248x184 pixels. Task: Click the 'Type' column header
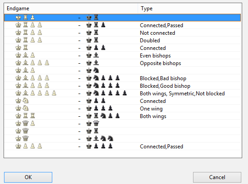[x=189, y=8]
